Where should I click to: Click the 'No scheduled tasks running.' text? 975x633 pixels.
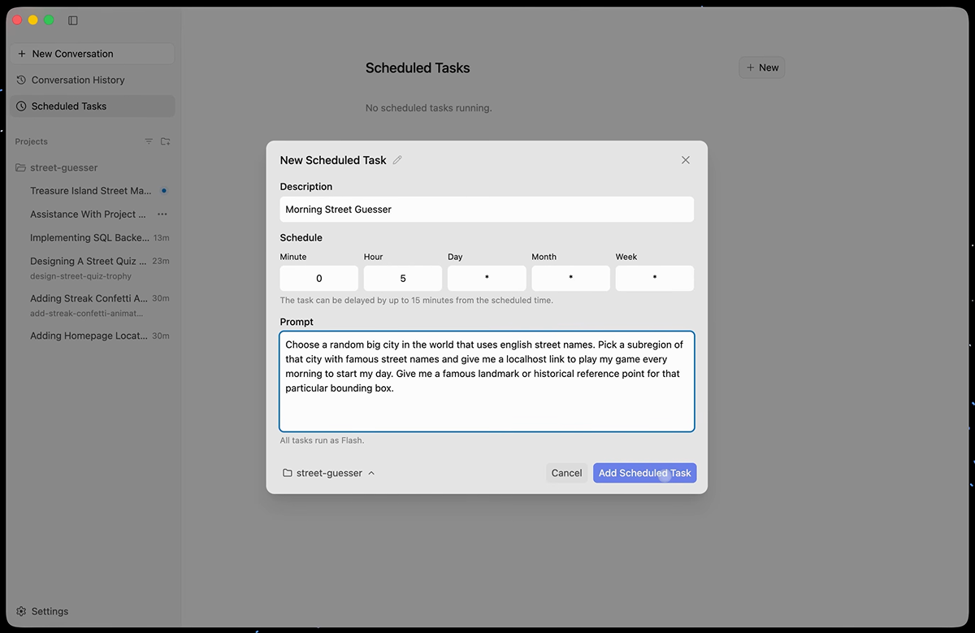pyautogui.click(x=428, y=108)
